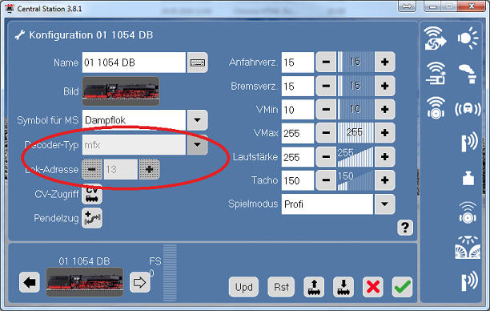Screen dimensions: 490x311
Task: Toggle the weight function icon in sidebar
Action: 468,178
